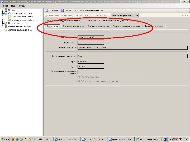The width and height of the screenshot is (190, 142).
Task: Collapse the Система обратной связи tree node
Action: coord(2,13)
